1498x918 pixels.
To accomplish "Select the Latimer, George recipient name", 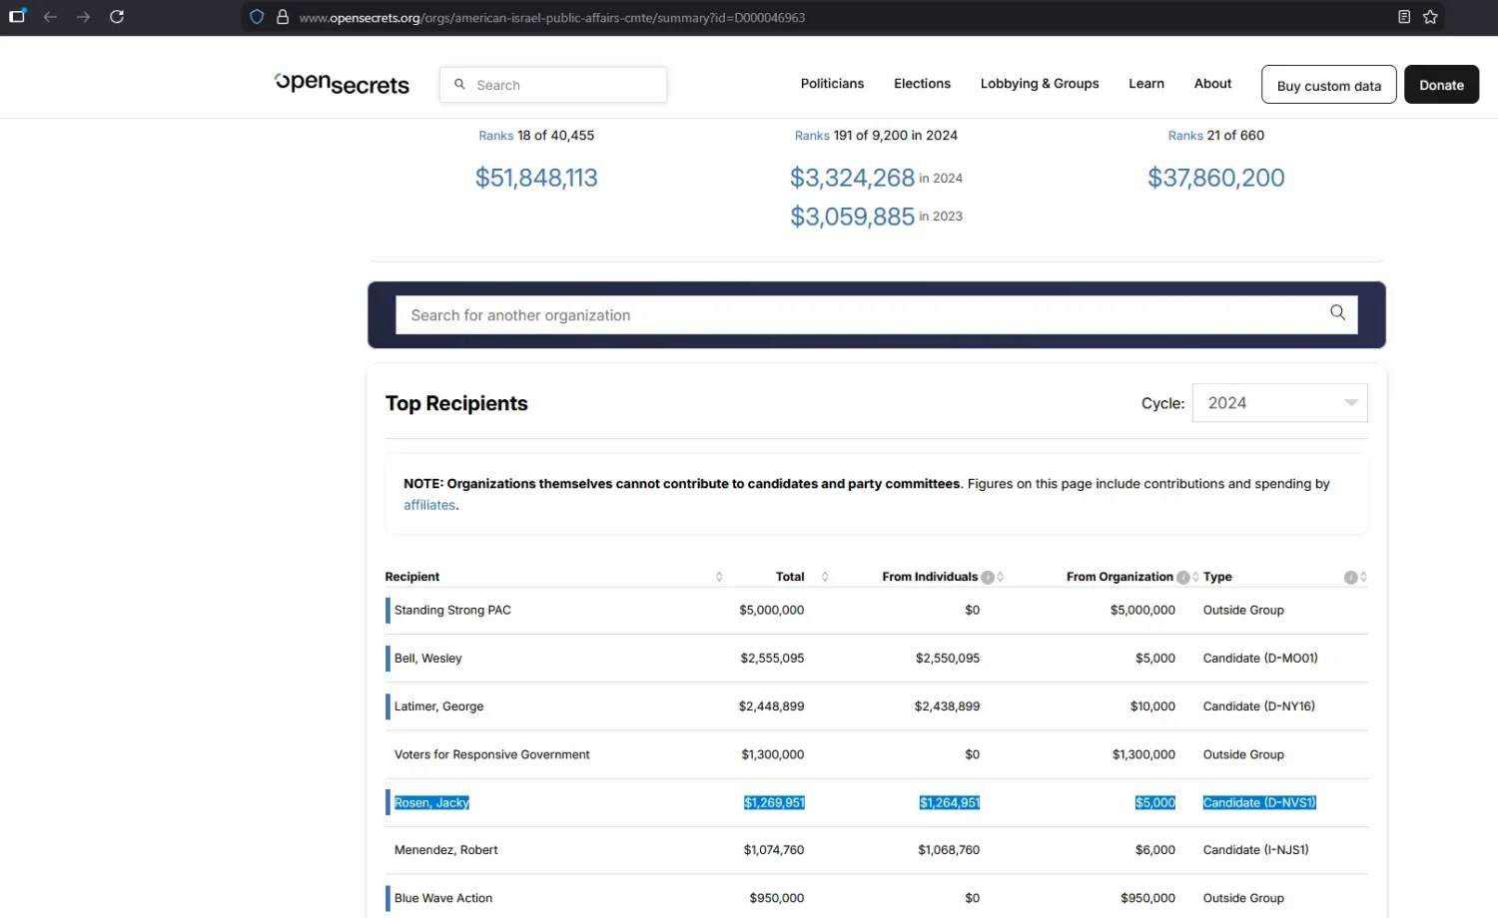I will (x=438, y=706).
